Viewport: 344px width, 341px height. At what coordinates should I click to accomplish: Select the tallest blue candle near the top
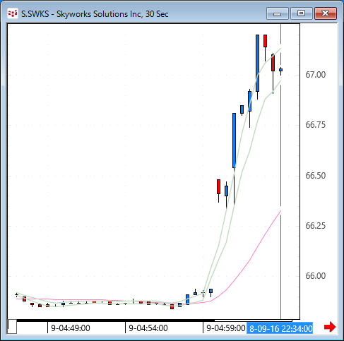click(258, 63)
